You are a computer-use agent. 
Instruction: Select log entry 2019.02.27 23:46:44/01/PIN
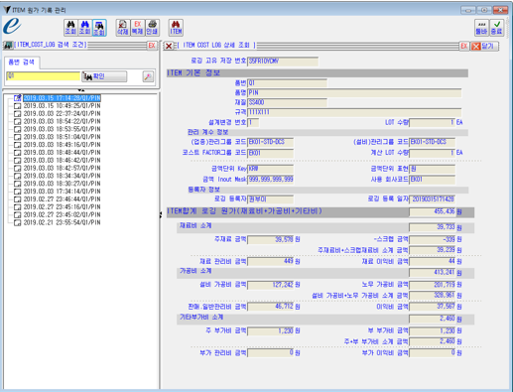click(62, 199)
